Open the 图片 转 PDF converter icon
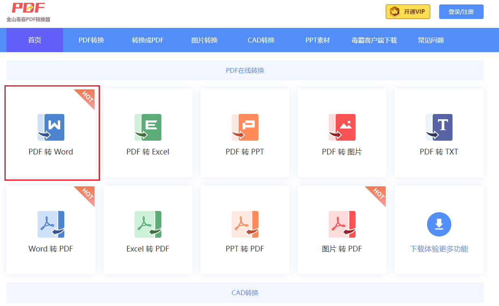This screenshot has width=499, height=306. pyautogui.click(x=342, y=224)
